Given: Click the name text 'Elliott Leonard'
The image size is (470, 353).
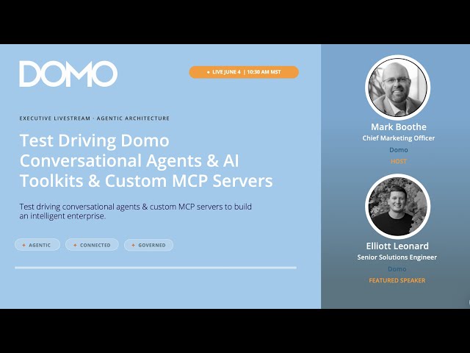Looking at the screenshot, I should tap(397, 246).
